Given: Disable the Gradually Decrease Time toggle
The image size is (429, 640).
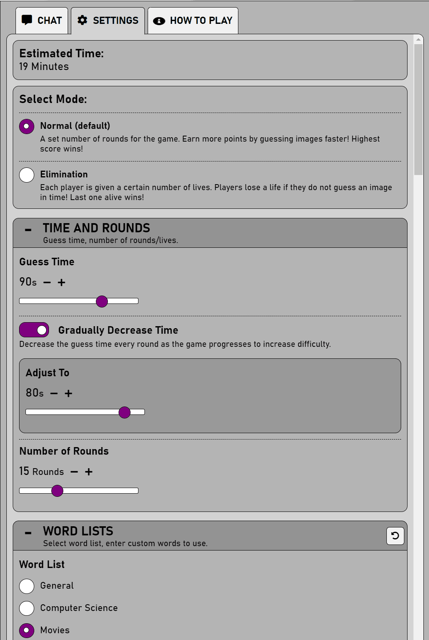Looking at the screenshot, I should click(34, 330).
